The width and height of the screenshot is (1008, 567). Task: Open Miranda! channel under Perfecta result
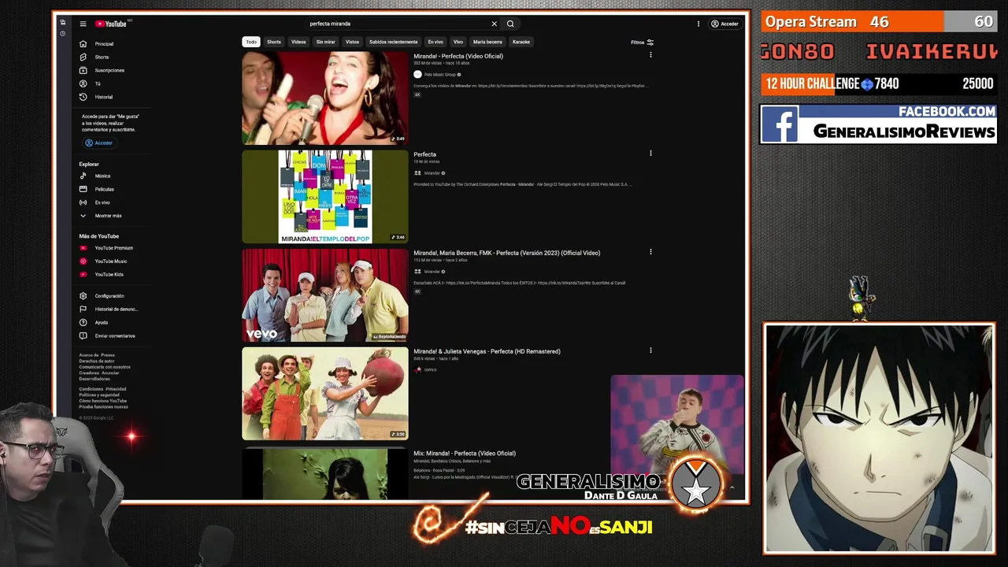click(432, 173)
